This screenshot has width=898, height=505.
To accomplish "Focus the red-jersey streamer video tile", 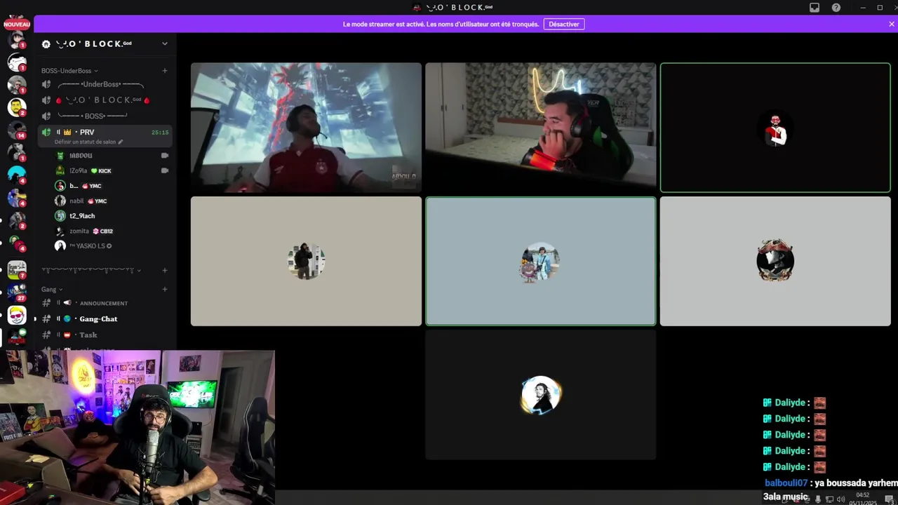I will click(x=306, y=128).
